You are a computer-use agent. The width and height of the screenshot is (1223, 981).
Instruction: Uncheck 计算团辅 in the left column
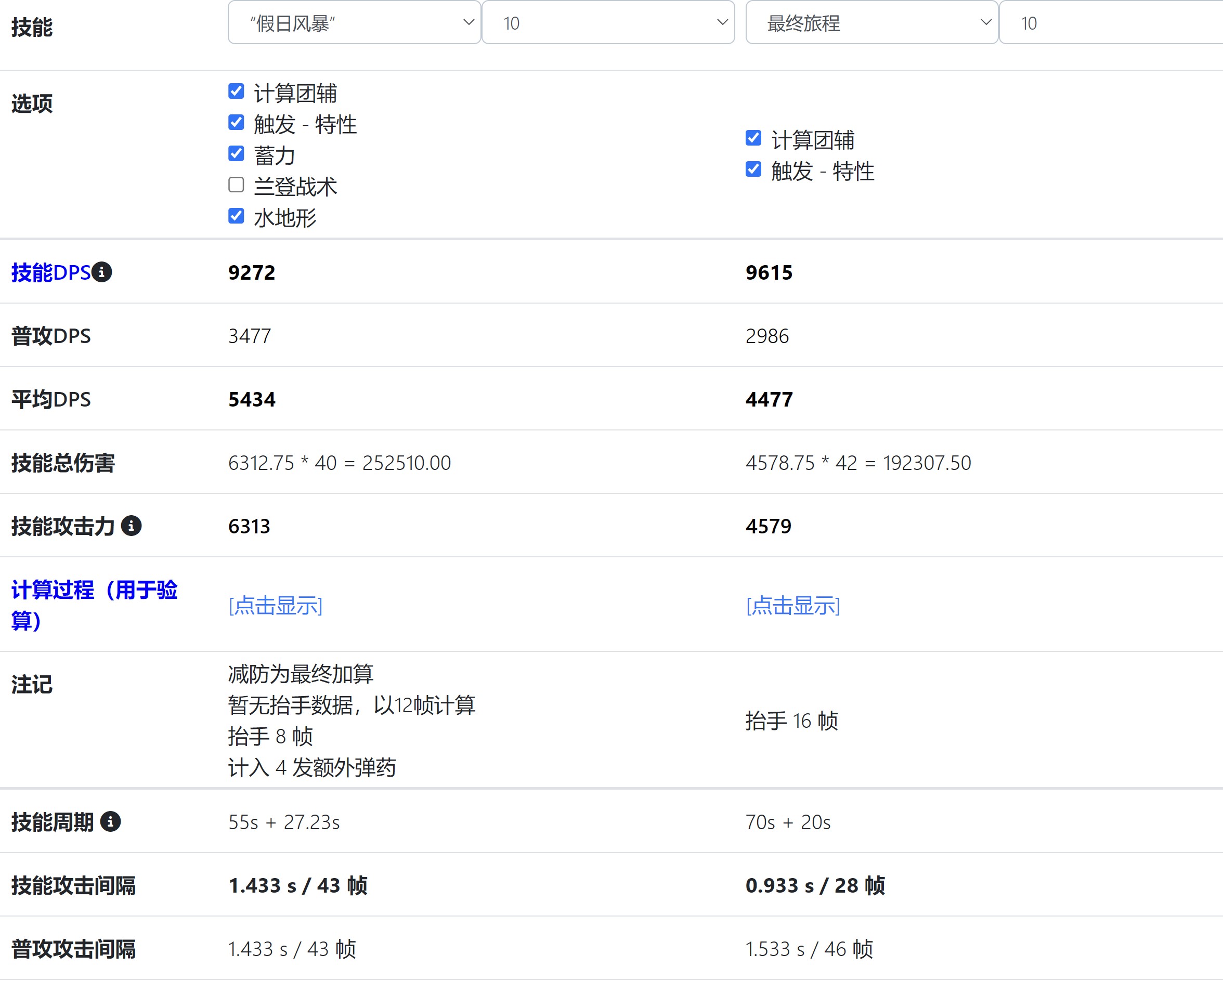[x=236, y=91]
